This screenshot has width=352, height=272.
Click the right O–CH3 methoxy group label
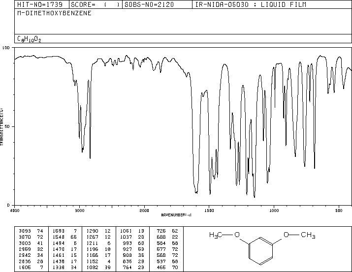(x=299, y=235)
